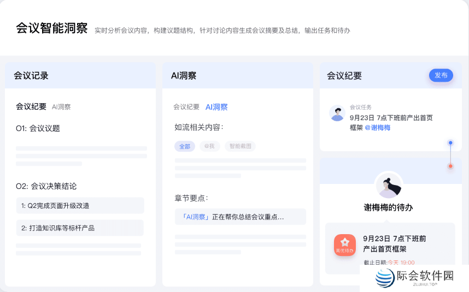Click the 发布 button in 会议纪要 panel
469x292 pixels.
pyautogui.click(x=441, y=75)
